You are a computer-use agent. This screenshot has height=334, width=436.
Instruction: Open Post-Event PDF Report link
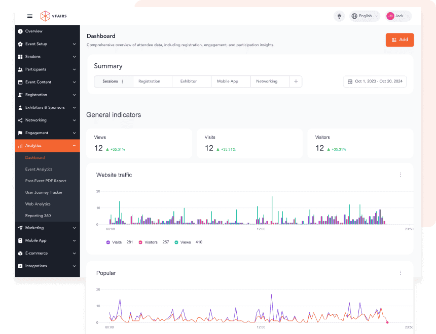coord(46,181)
